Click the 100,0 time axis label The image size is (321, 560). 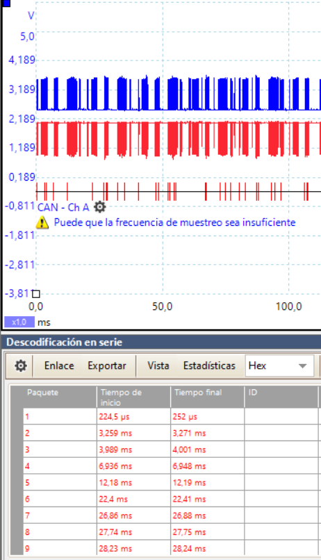click(x=288, y=306)
